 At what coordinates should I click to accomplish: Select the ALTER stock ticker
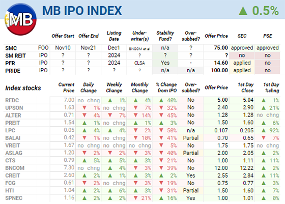point(13,115)
